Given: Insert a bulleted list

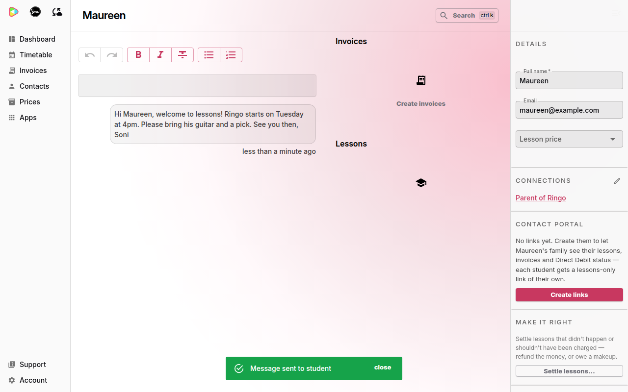Looking at the screenshot, I should click(209, 55).
